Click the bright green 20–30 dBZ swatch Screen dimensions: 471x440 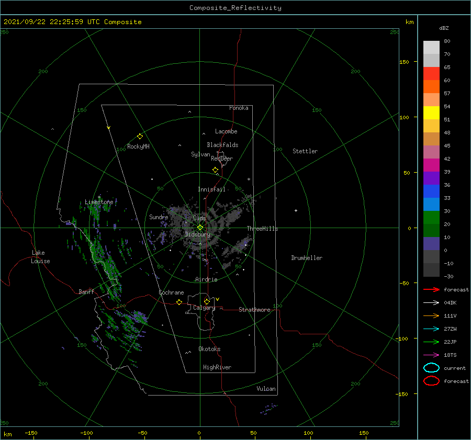431,218
